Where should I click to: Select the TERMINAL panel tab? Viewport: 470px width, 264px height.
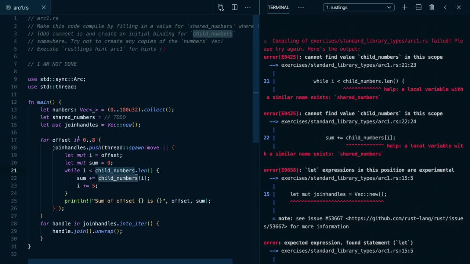(x=278, y=7)
